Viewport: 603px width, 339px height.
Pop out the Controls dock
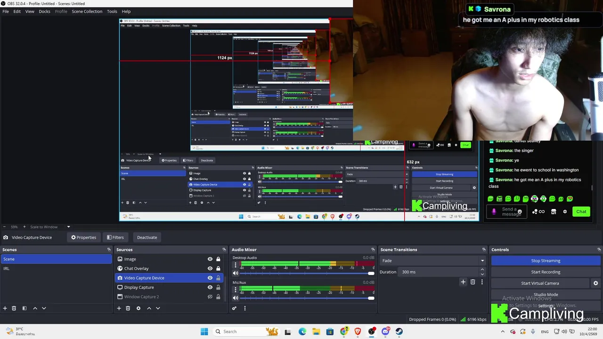point(599,250)
